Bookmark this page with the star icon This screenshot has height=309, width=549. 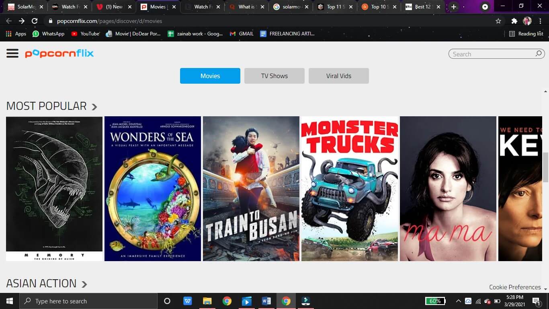[498, 21]
